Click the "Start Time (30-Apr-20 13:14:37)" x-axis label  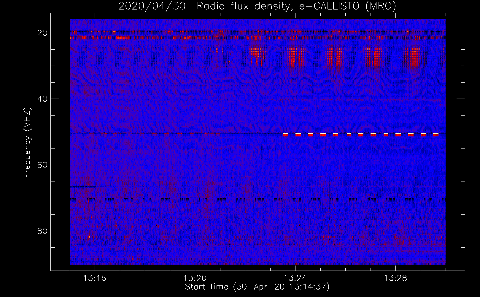[257, 287]
